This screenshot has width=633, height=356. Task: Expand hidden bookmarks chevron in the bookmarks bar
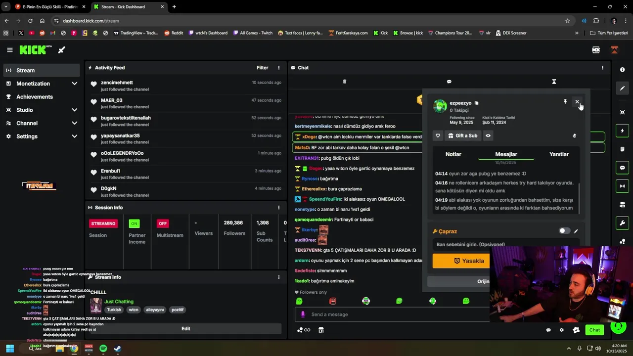577,33
